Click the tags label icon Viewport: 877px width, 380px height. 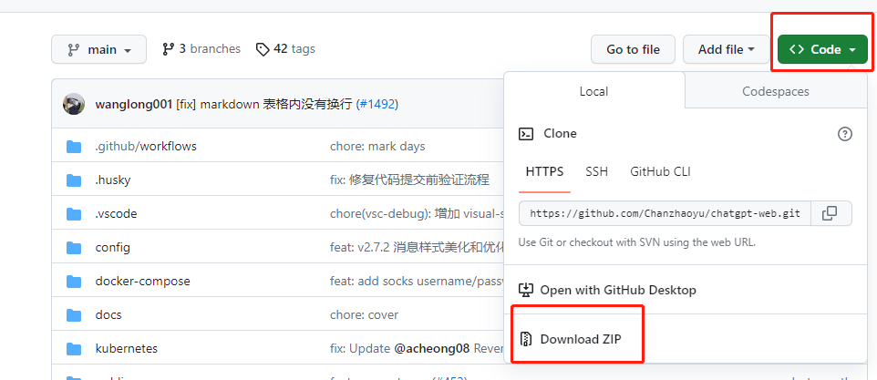coord(263,50)
